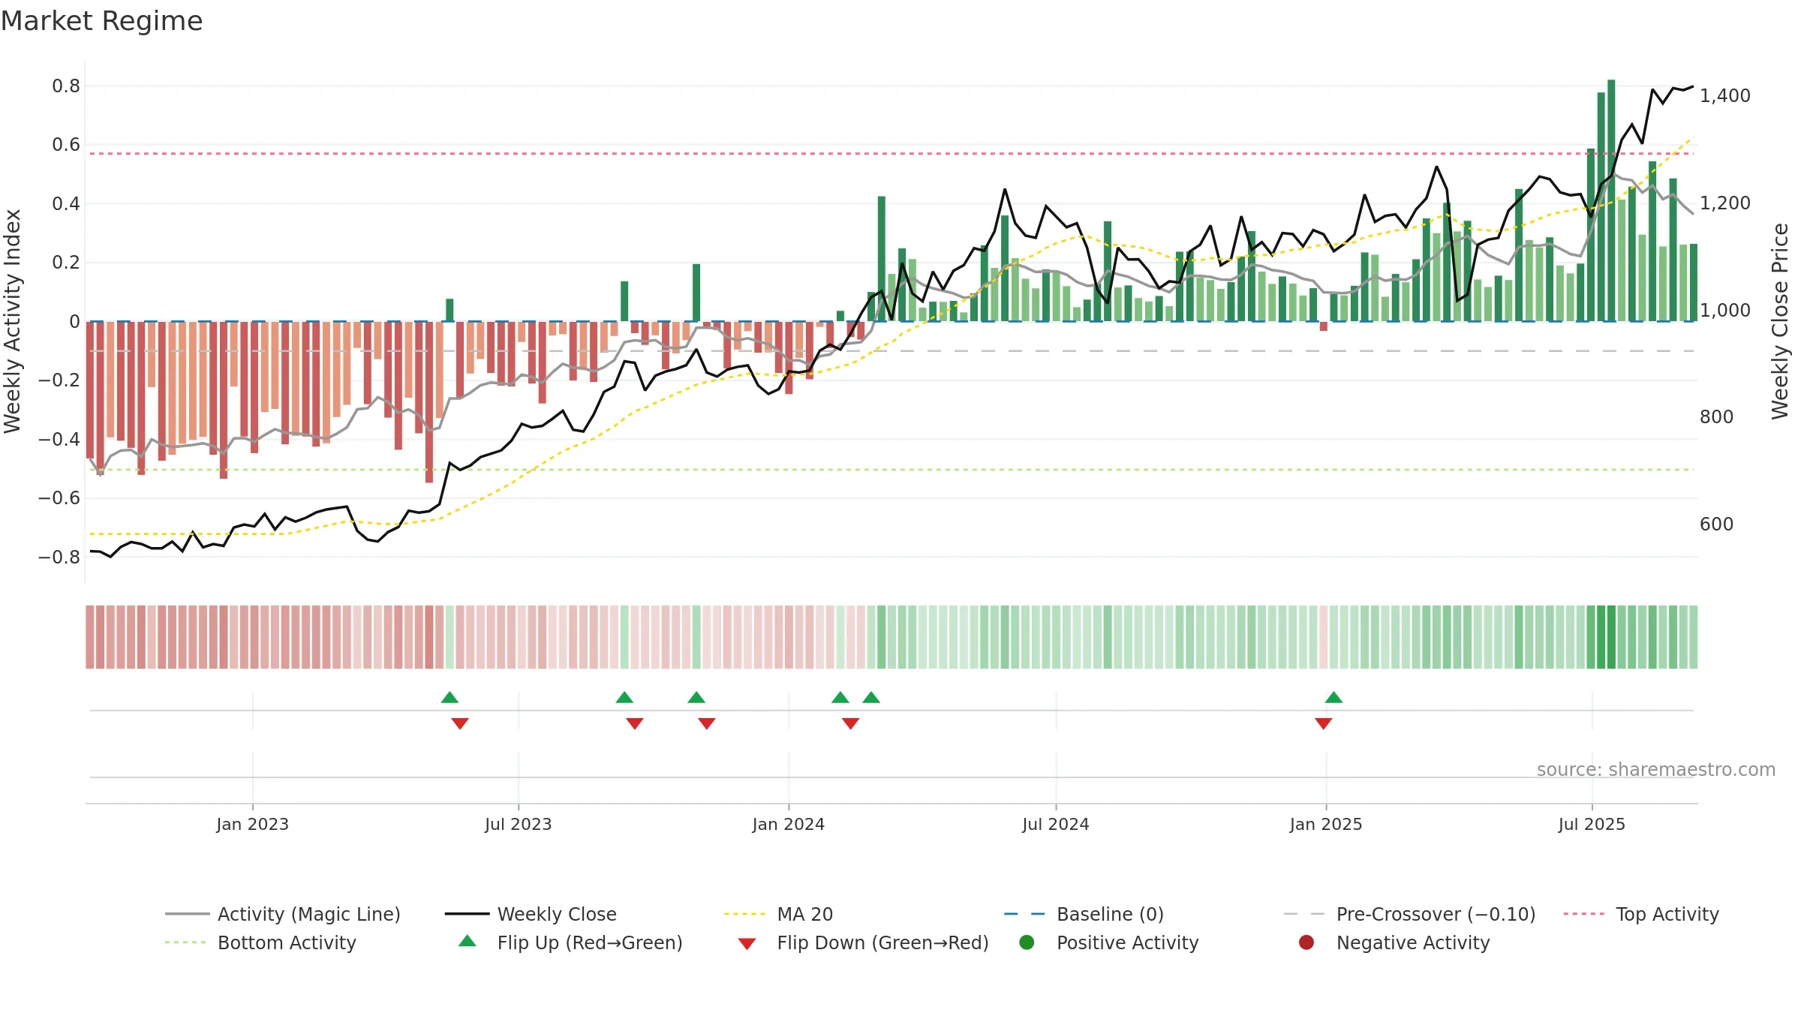This screenshot has height=1013, width=1801.
Task: Click the Market Regime chart title
Action: pyautogui.click(x=101, y=21)
